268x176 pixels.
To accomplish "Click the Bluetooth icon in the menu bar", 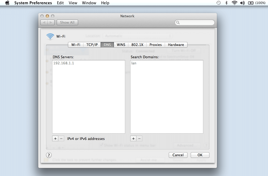I will point(227,3).
